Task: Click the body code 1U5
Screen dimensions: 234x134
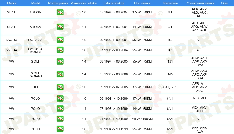Action: (170, 50)
